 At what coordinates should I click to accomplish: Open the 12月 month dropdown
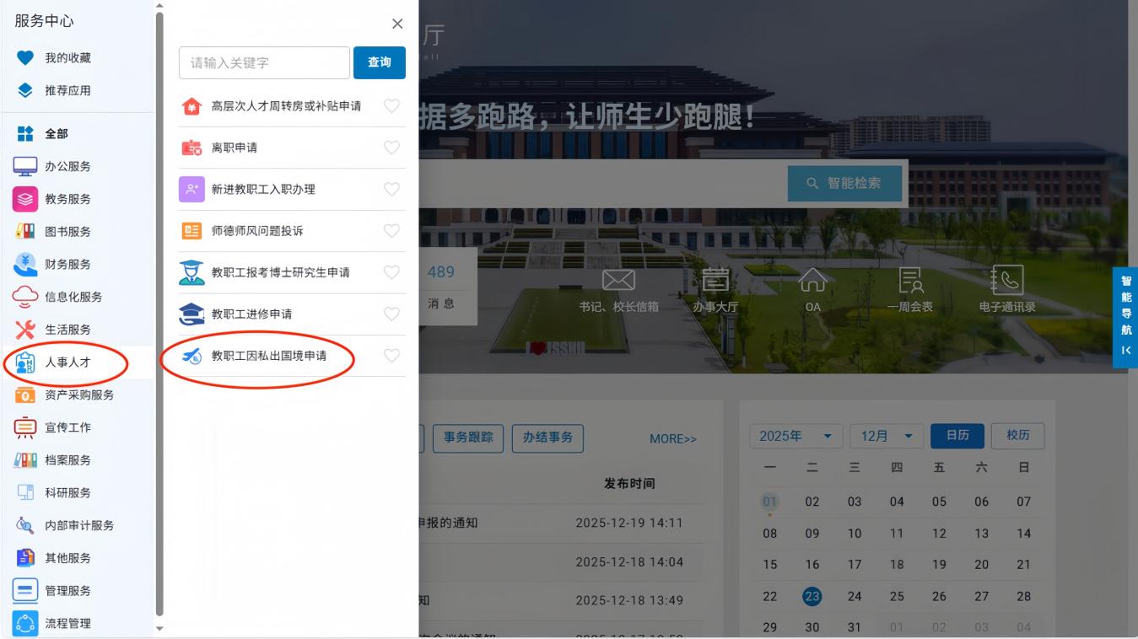pos(886,436)
